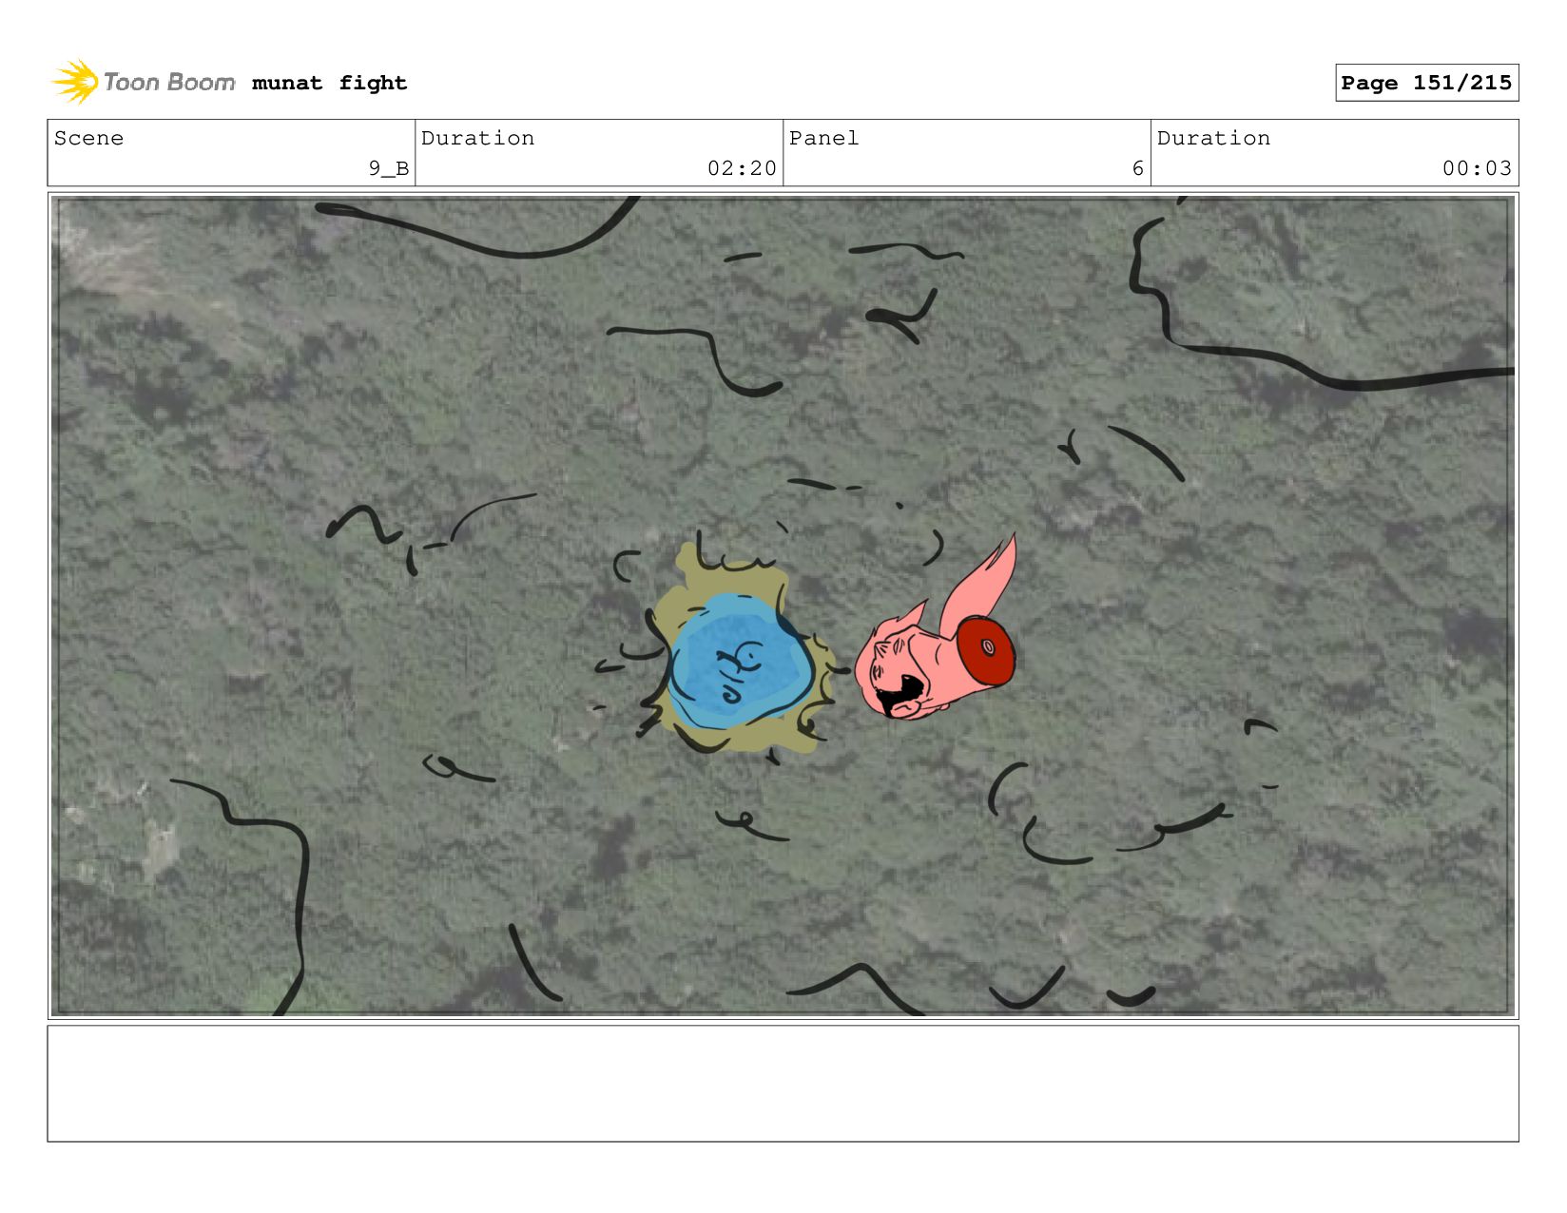Click the Panel number '6'

[x=1137, y=168]
